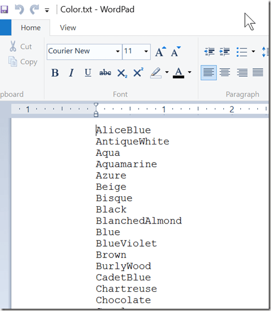The width and height of the screenshot is (271, 311).
Task: Click the BlueViolet line
Action: (x=126, y=243)
